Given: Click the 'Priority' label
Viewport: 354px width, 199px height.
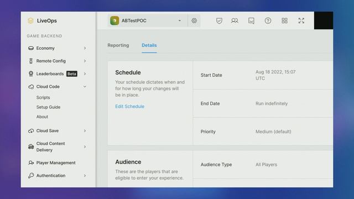Looking at the screenshot, I should [x=208, y=132].
